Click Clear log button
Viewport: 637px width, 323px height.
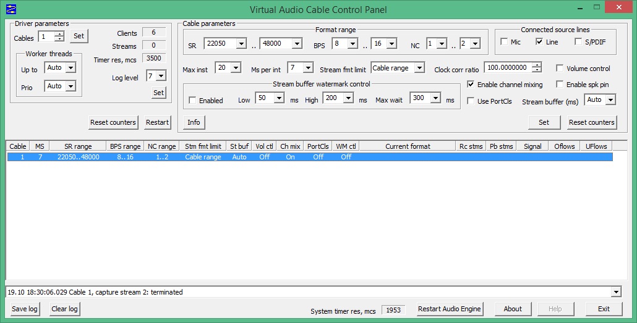point(64,309)
